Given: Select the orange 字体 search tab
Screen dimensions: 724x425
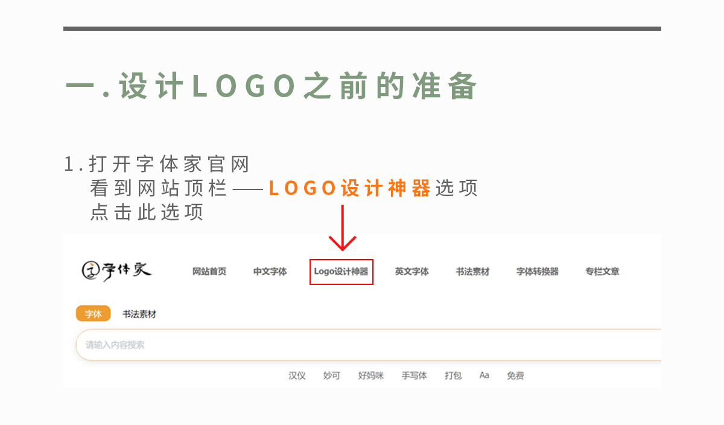Looking at the screenshot, I should [x=93, y=314].
